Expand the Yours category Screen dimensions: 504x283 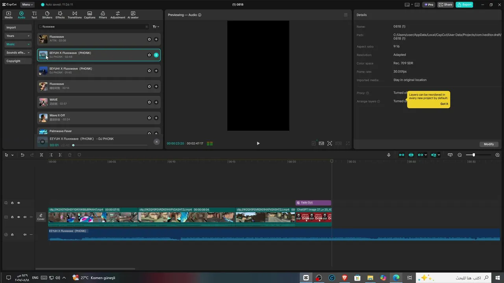pos(18,36)
